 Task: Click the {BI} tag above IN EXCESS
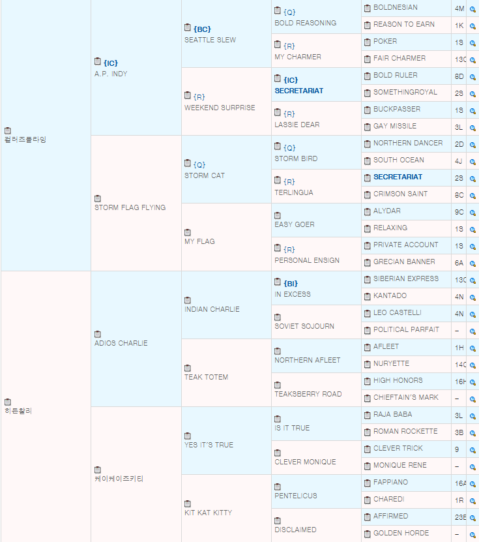[x=291, y=284]
